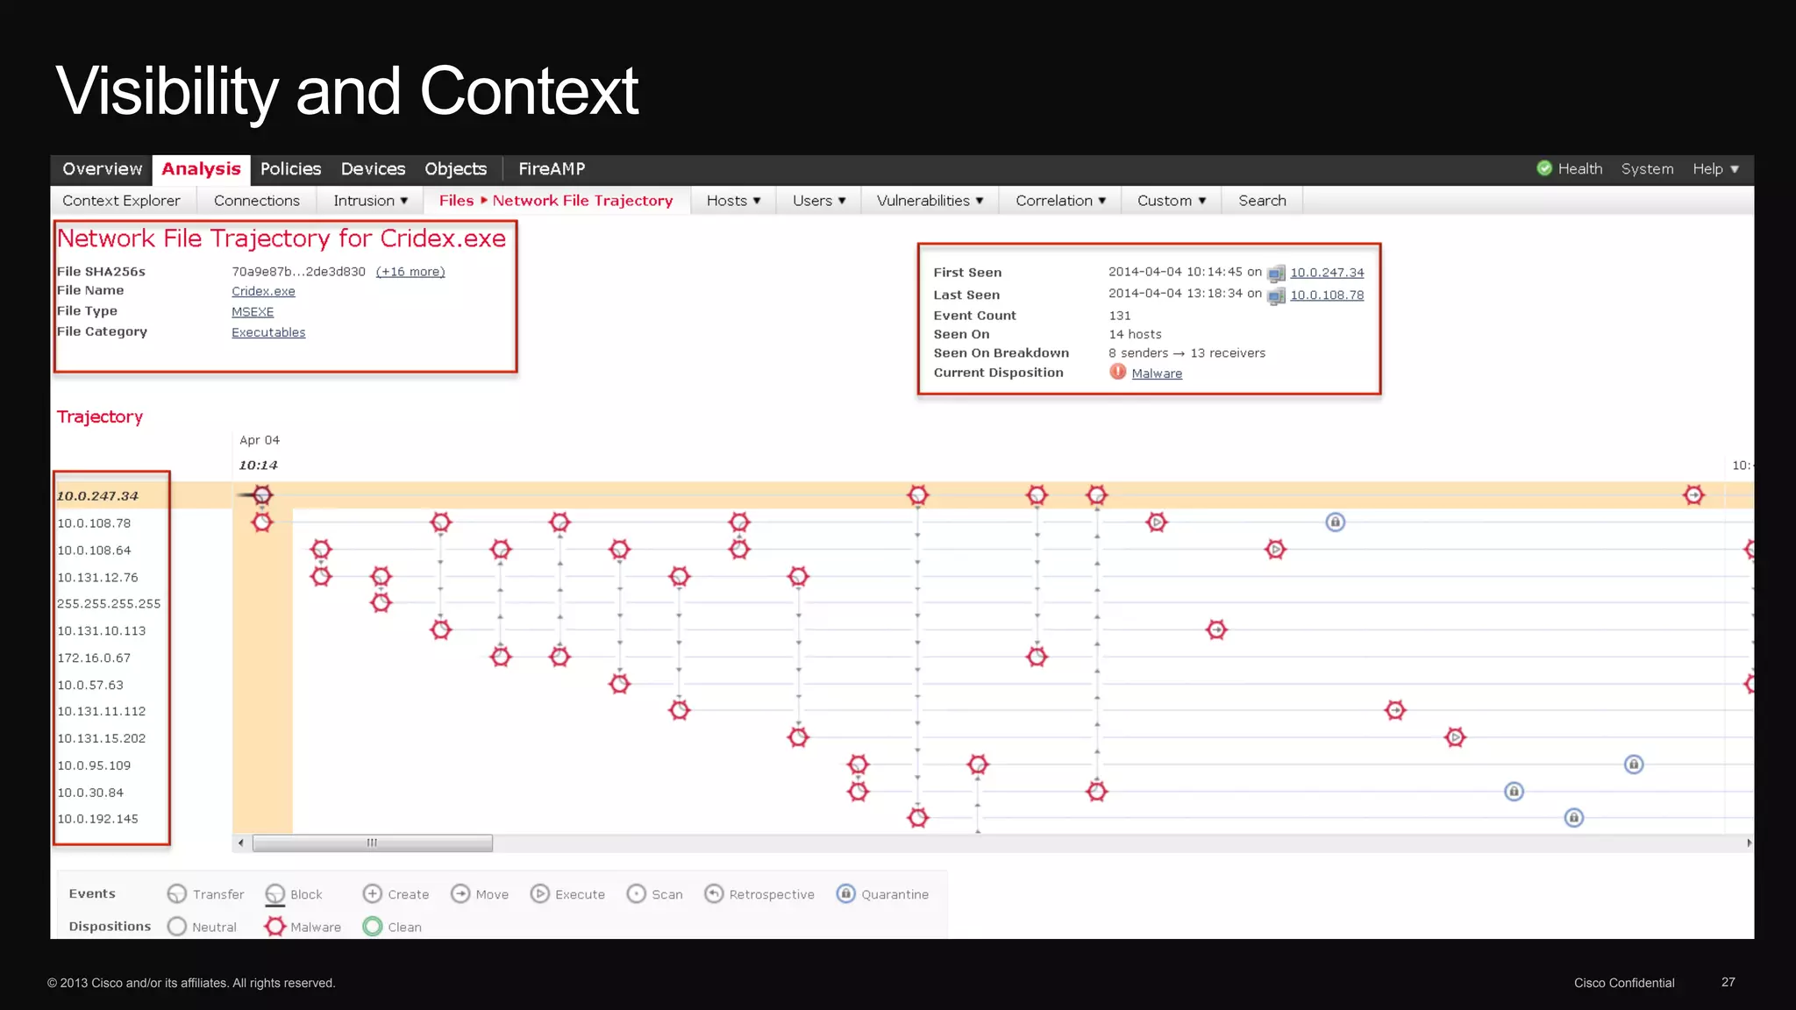Open the Intrusion dropdown menu
Viewport: 1796px width, 1010px height.
click(370, 201)
